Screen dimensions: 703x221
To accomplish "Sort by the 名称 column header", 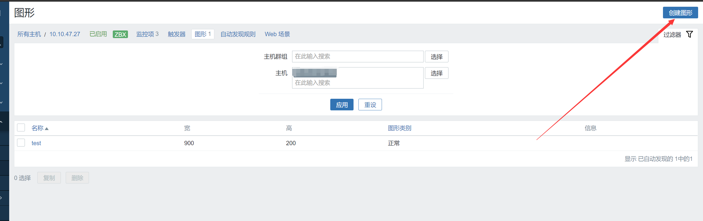I will (x=40, y=128).
